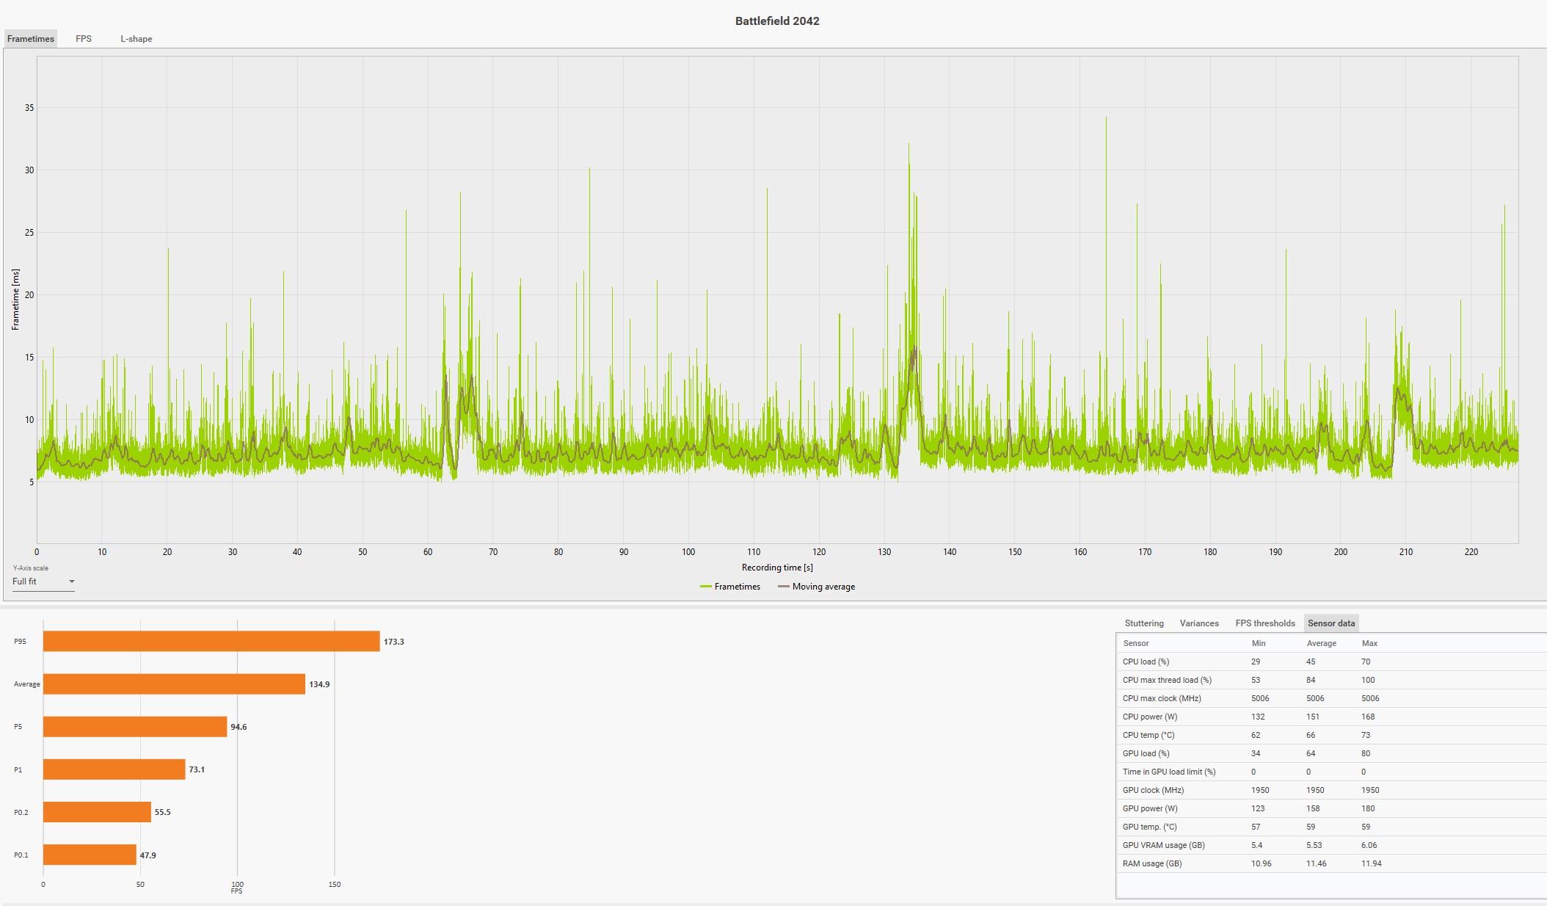1547x906 pixels.
Task: Toggle the Frametimes legend entry
Action: click(730, 587)
